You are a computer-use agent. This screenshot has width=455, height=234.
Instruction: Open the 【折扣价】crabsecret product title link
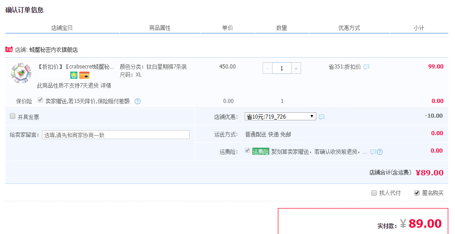(x=76, y=67)
